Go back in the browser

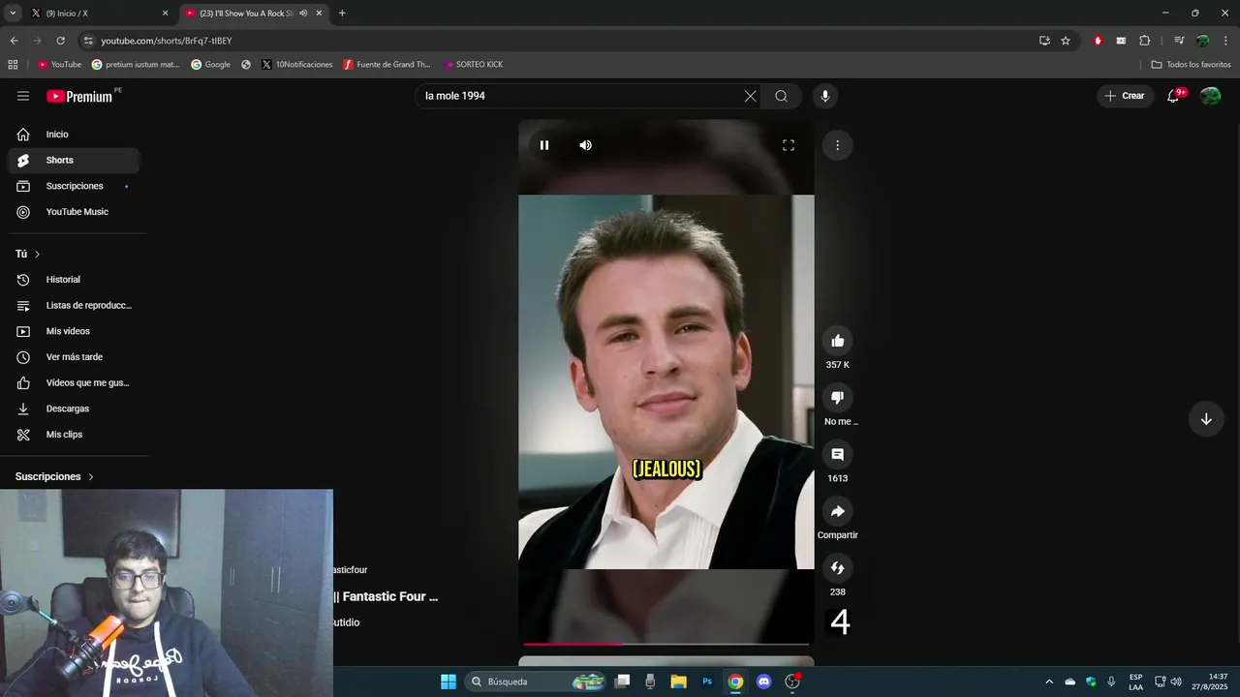[14, 41]
